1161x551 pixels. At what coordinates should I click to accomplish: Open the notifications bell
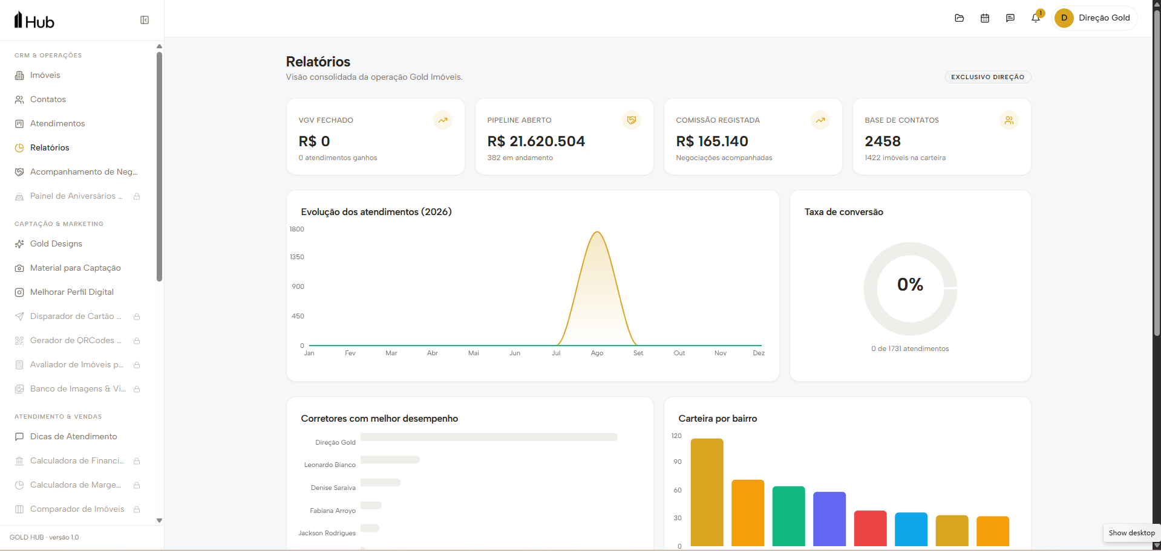[1036, 18]
